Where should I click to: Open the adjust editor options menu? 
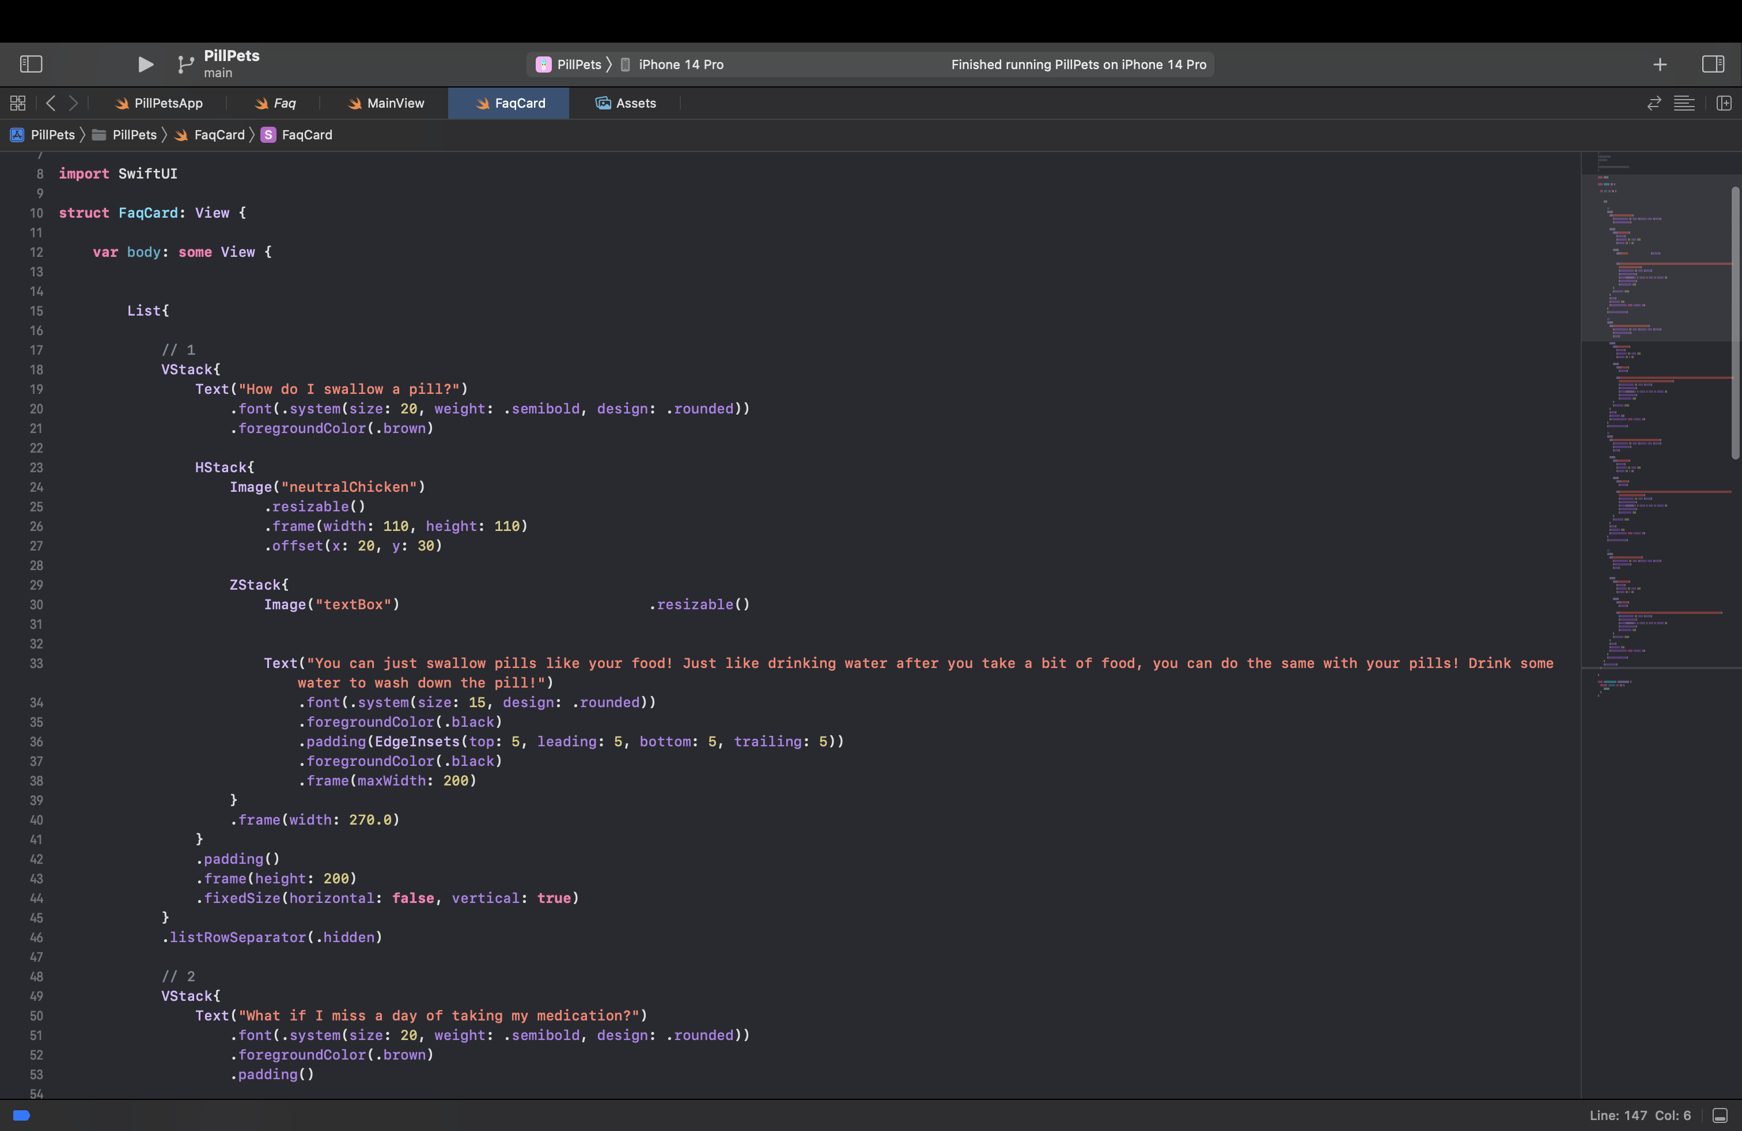tap(1683, 103)
